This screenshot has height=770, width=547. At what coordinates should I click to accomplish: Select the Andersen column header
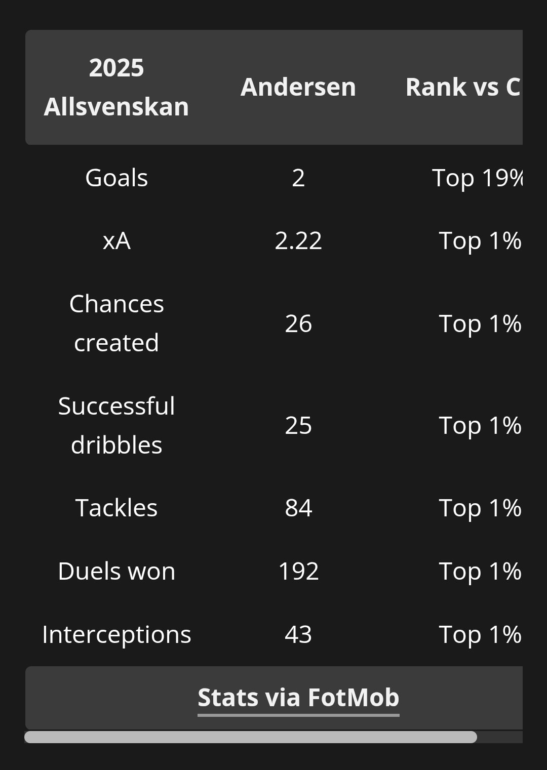click(298, 87)
